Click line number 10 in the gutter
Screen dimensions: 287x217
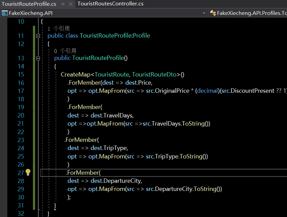[21, 22]
